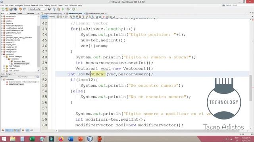Open the File menu
The image size is (254, 142).
click(x=2, y=6)
